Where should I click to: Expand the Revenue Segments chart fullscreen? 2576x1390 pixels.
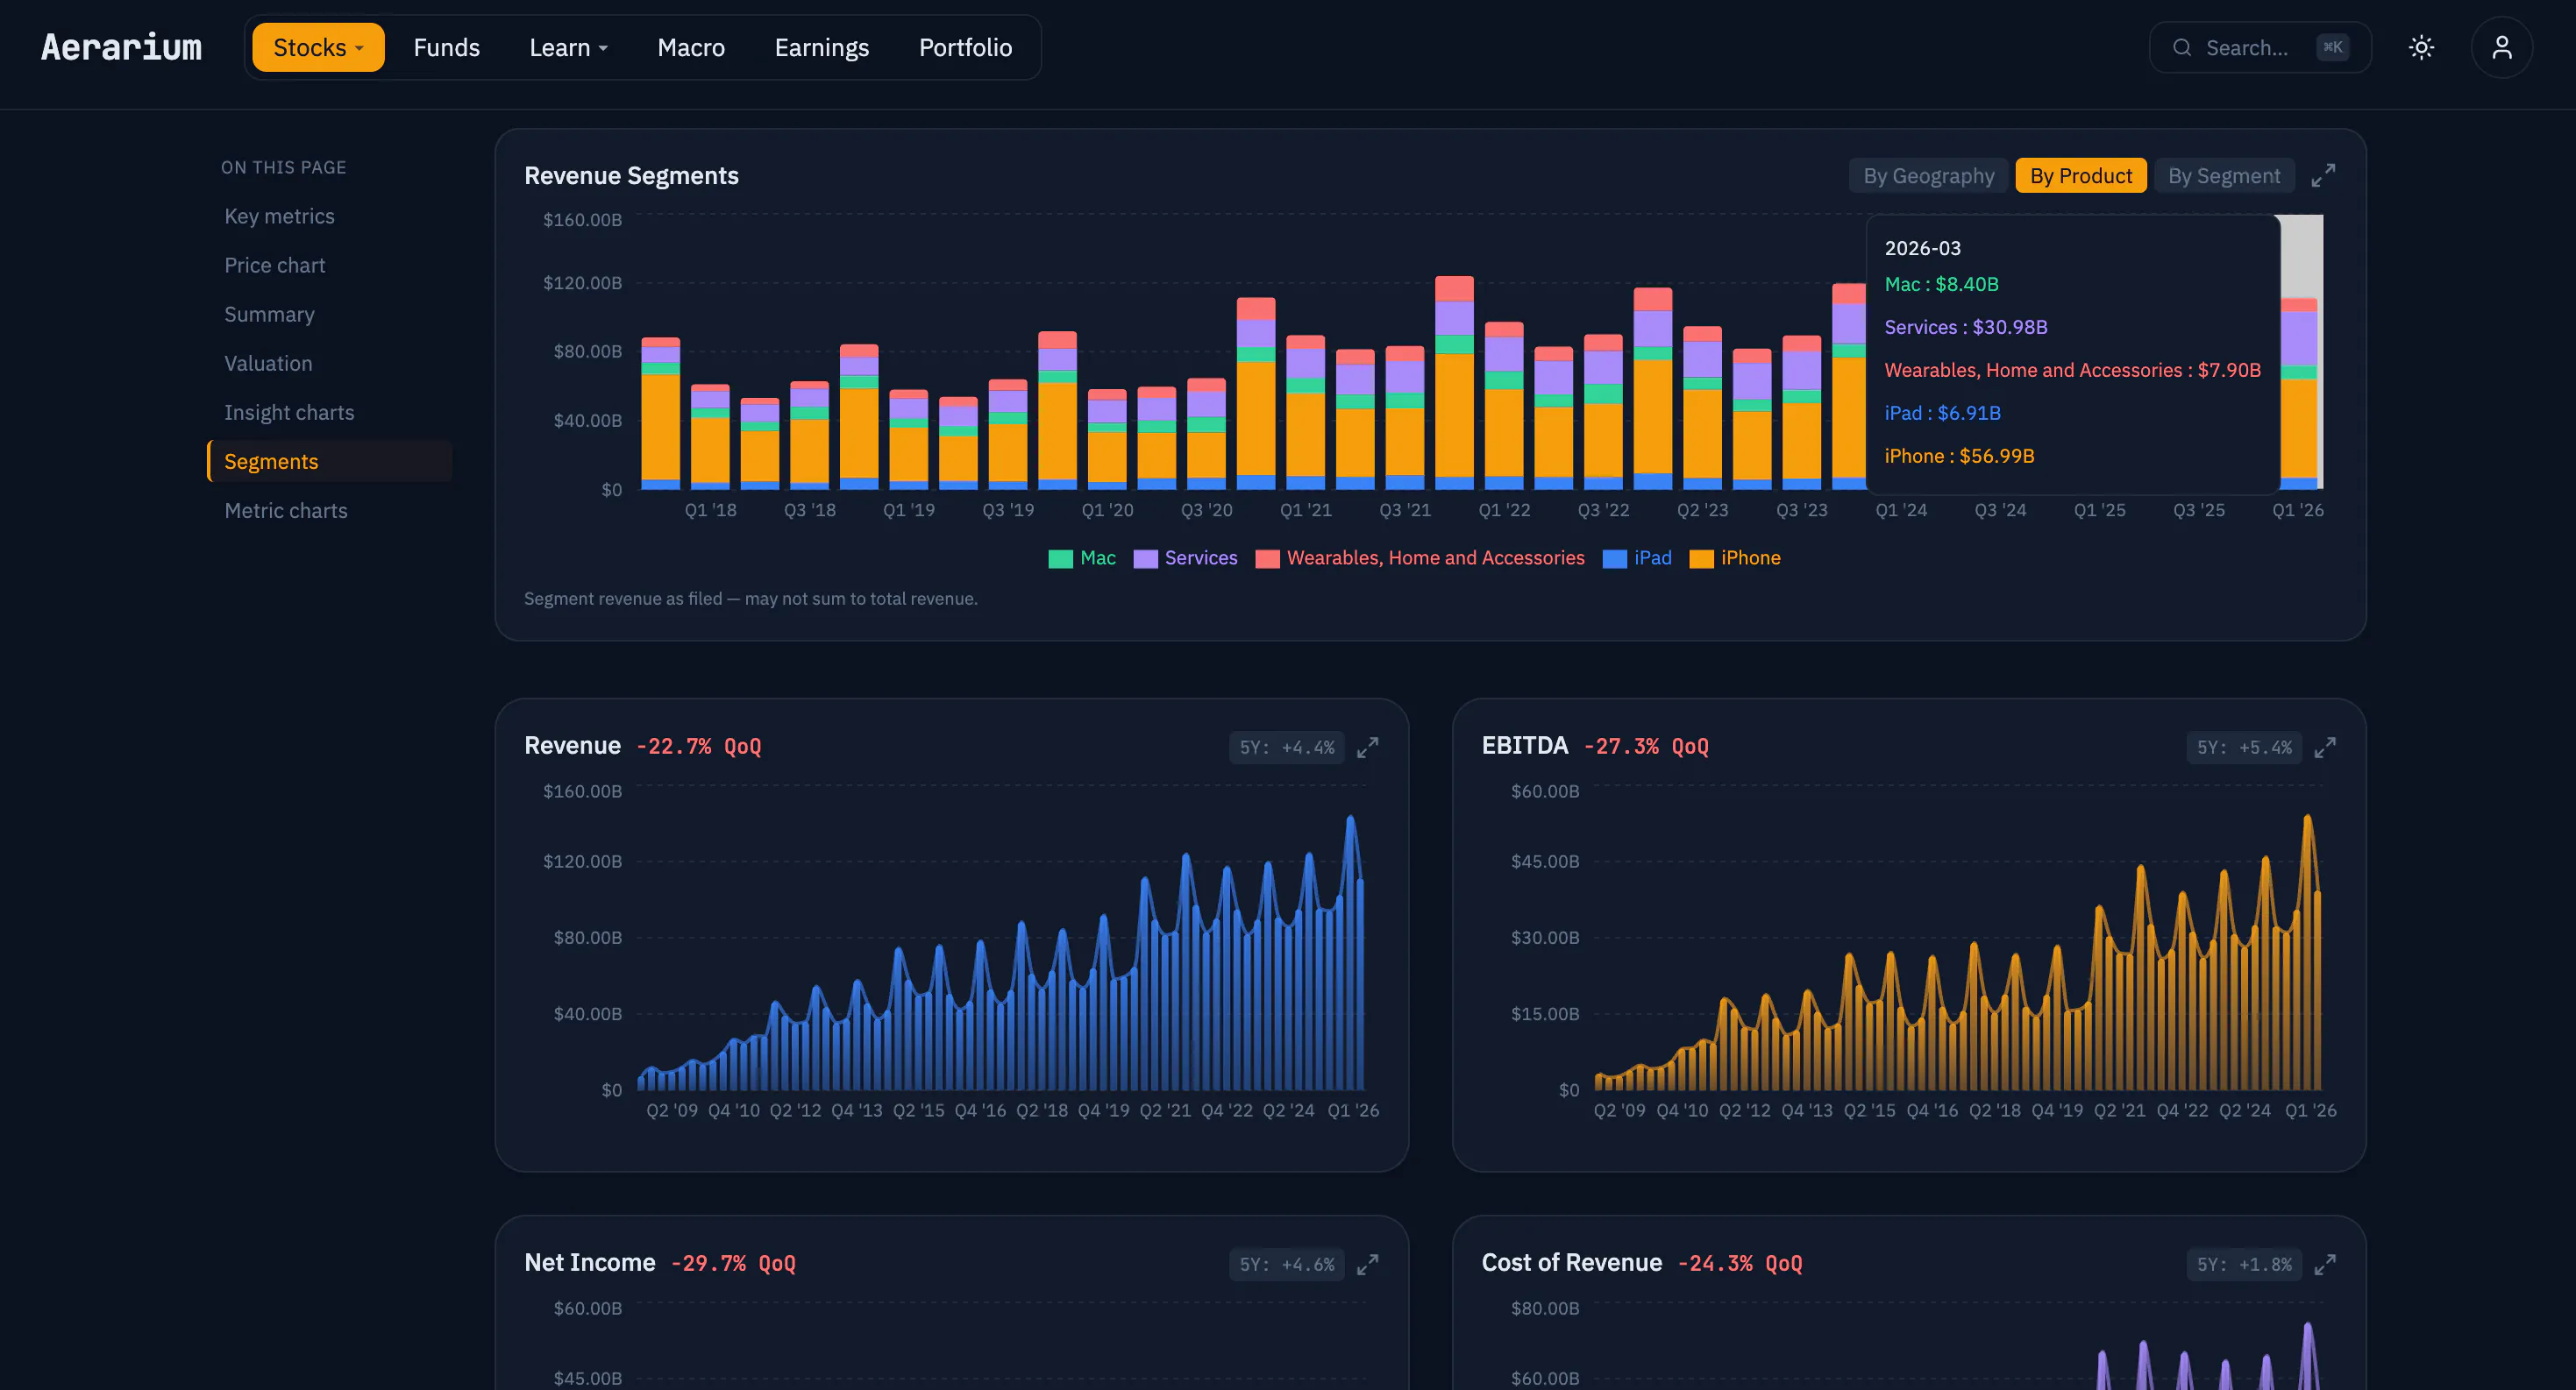coord(2323,176)
